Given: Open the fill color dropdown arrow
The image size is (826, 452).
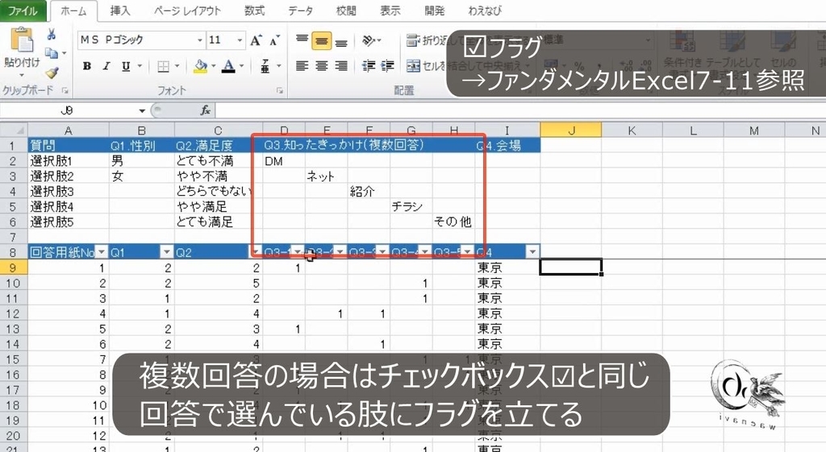Looking at the screenshot, I should point(213,66).
